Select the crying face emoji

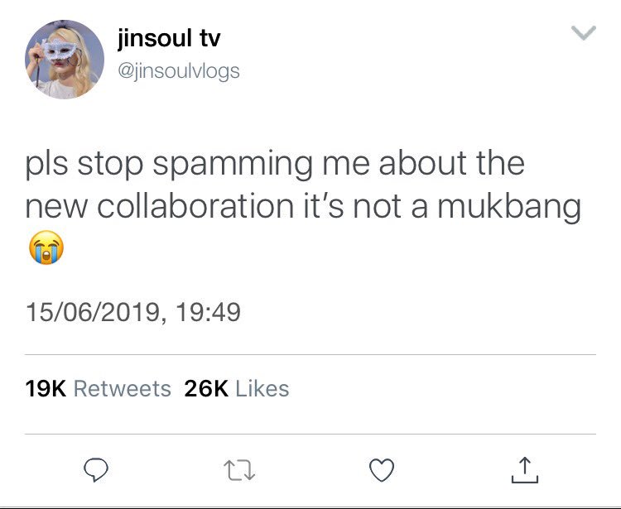(x=46, y=247)
